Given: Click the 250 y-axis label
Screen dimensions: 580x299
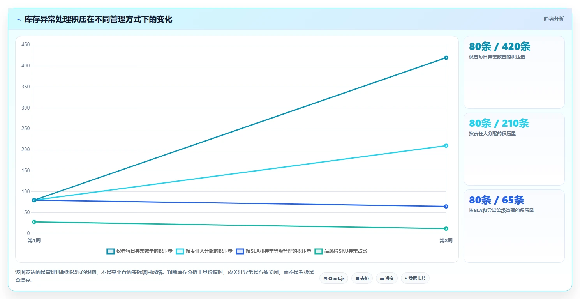Looking at the screenshot, I should click(26, 129).
